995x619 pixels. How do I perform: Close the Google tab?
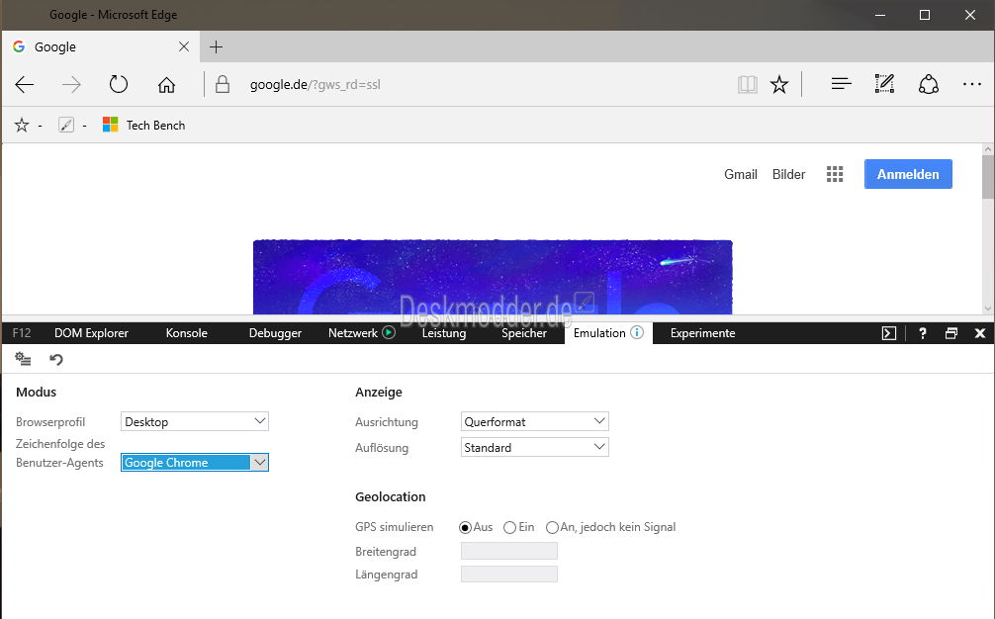pos(184,46)
